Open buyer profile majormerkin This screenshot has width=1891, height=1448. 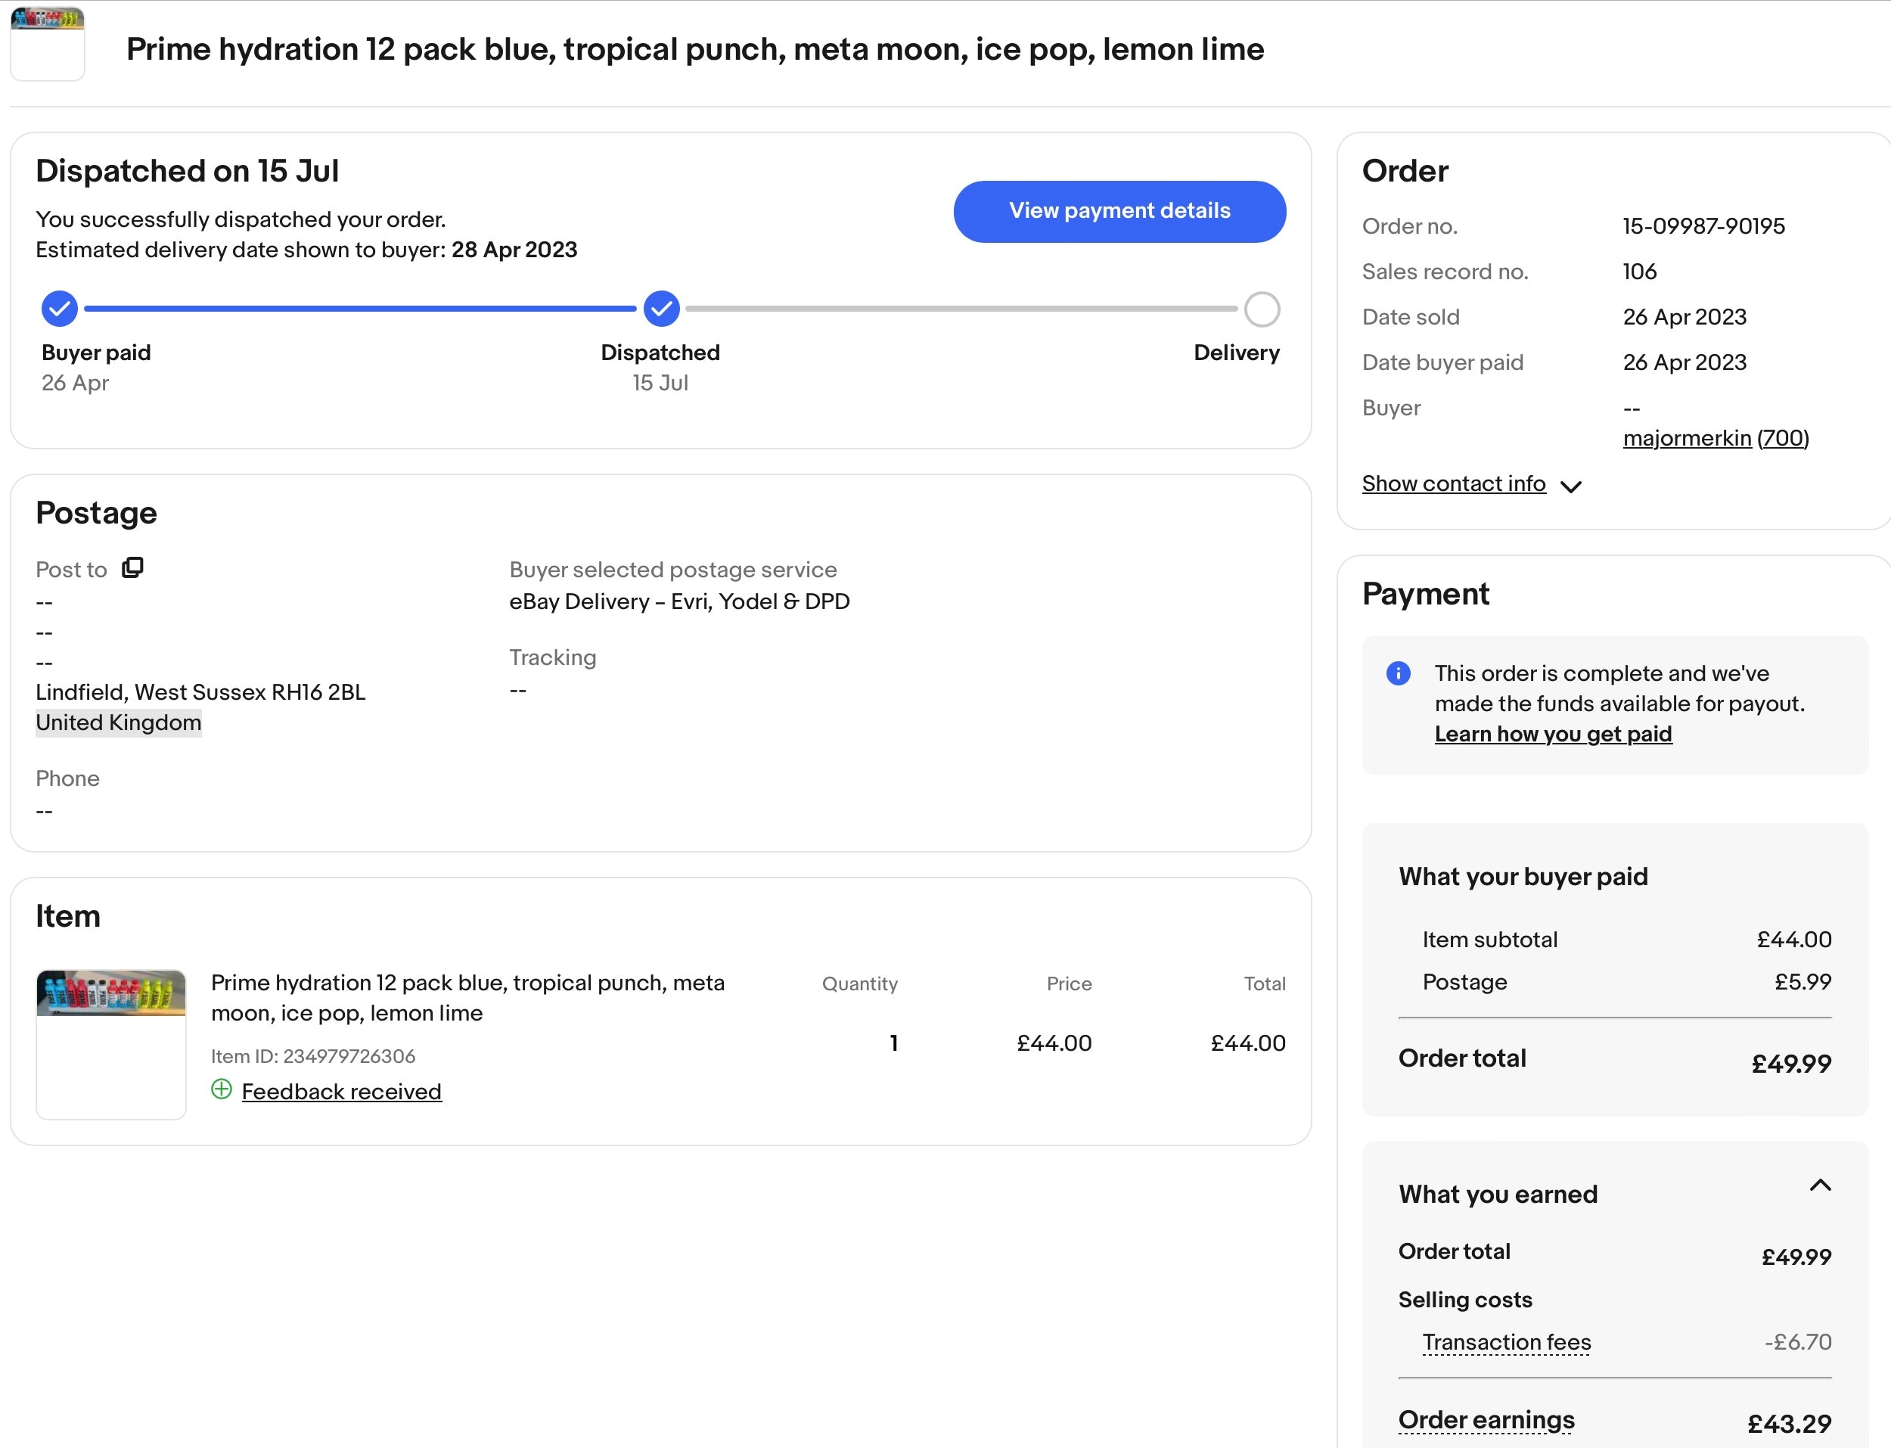[1686, 438]
